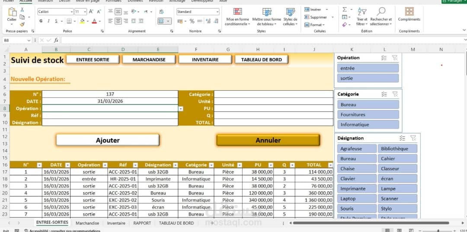
Task: Open the Standard number format dropdown
Action: tap(218, 12)
